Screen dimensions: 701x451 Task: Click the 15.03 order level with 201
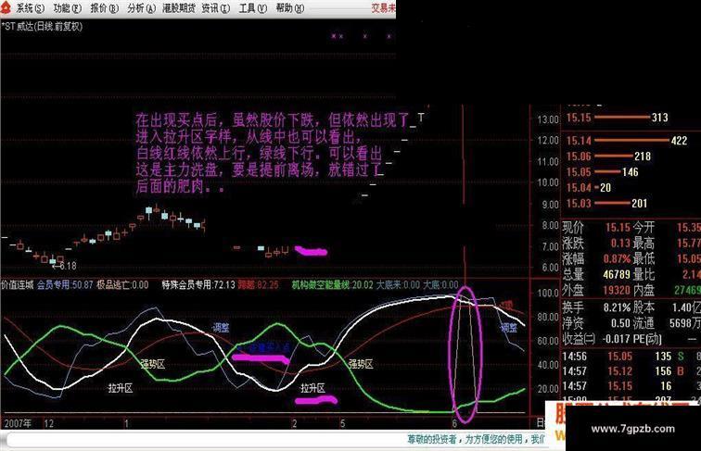606,203
